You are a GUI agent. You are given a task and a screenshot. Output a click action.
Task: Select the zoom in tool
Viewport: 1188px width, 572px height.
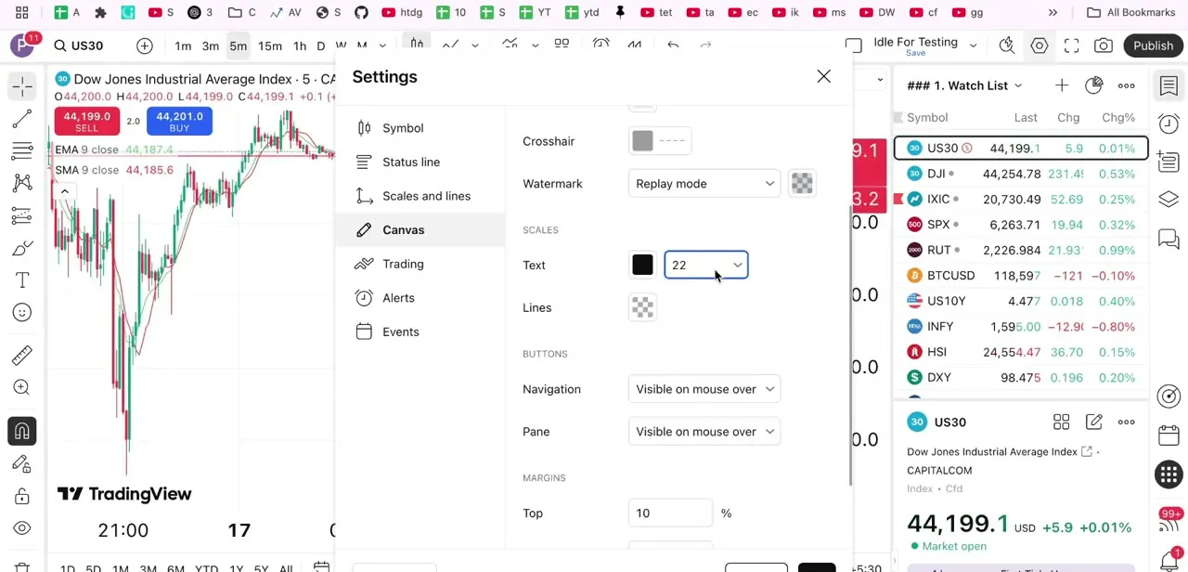[22, 387]
